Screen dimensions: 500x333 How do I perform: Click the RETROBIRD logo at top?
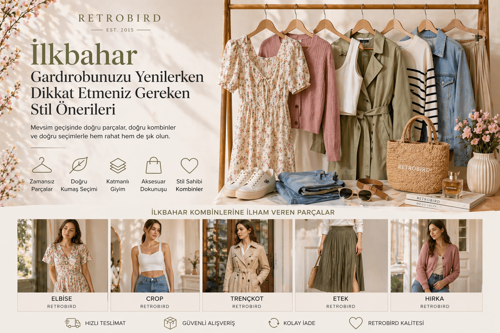click(x=120, y=18)
